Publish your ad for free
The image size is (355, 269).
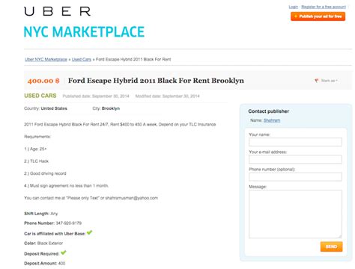(318, 16)
